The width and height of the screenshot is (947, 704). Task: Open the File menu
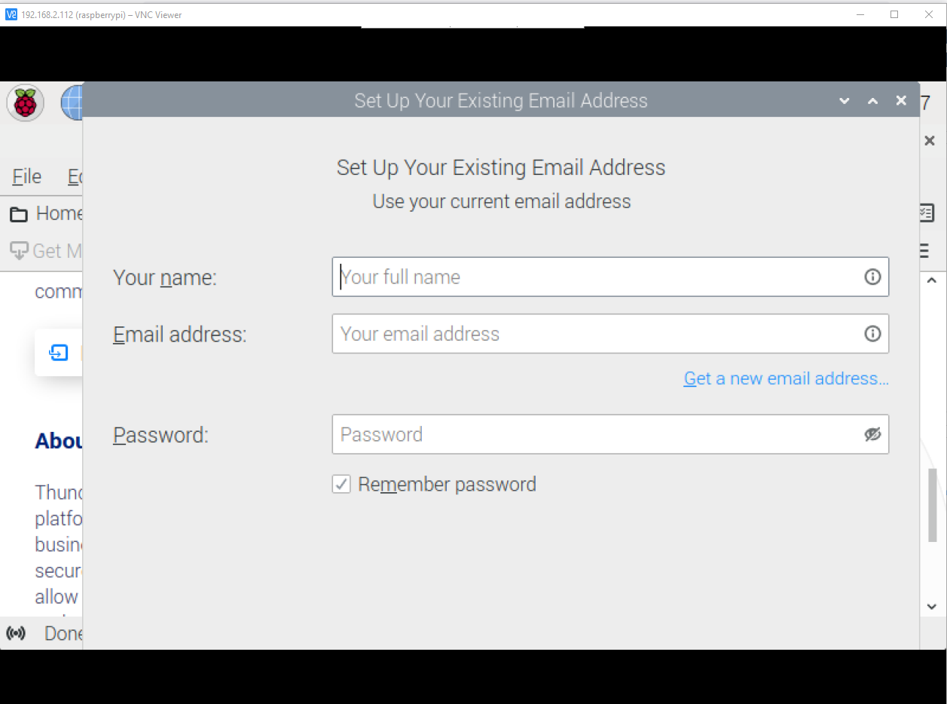(27, 176)
